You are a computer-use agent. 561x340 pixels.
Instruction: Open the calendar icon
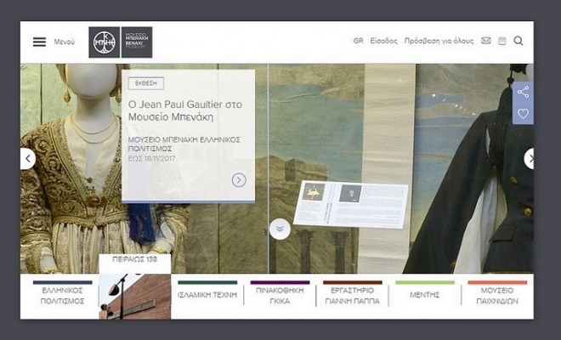pos(502,41)
